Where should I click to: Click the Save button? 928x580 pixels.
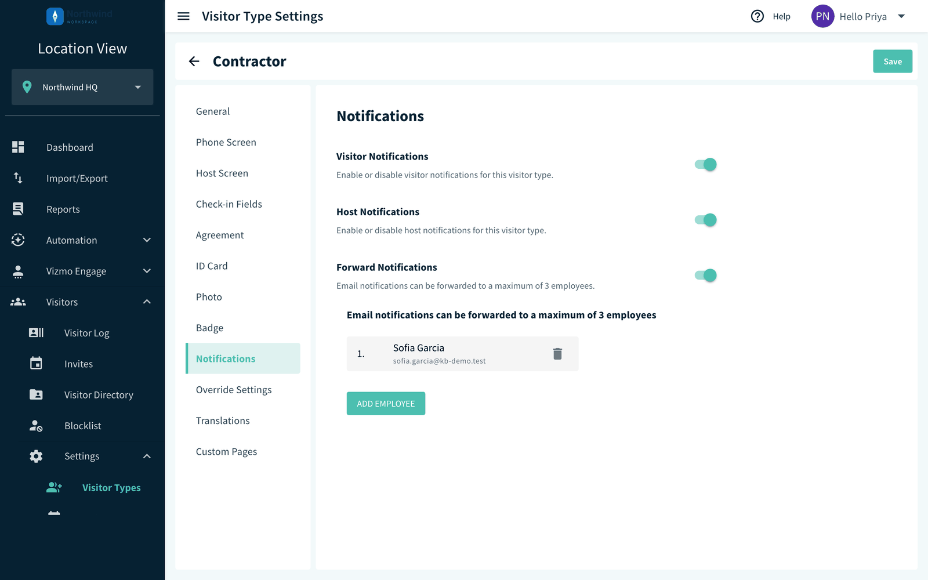[893, 61]
